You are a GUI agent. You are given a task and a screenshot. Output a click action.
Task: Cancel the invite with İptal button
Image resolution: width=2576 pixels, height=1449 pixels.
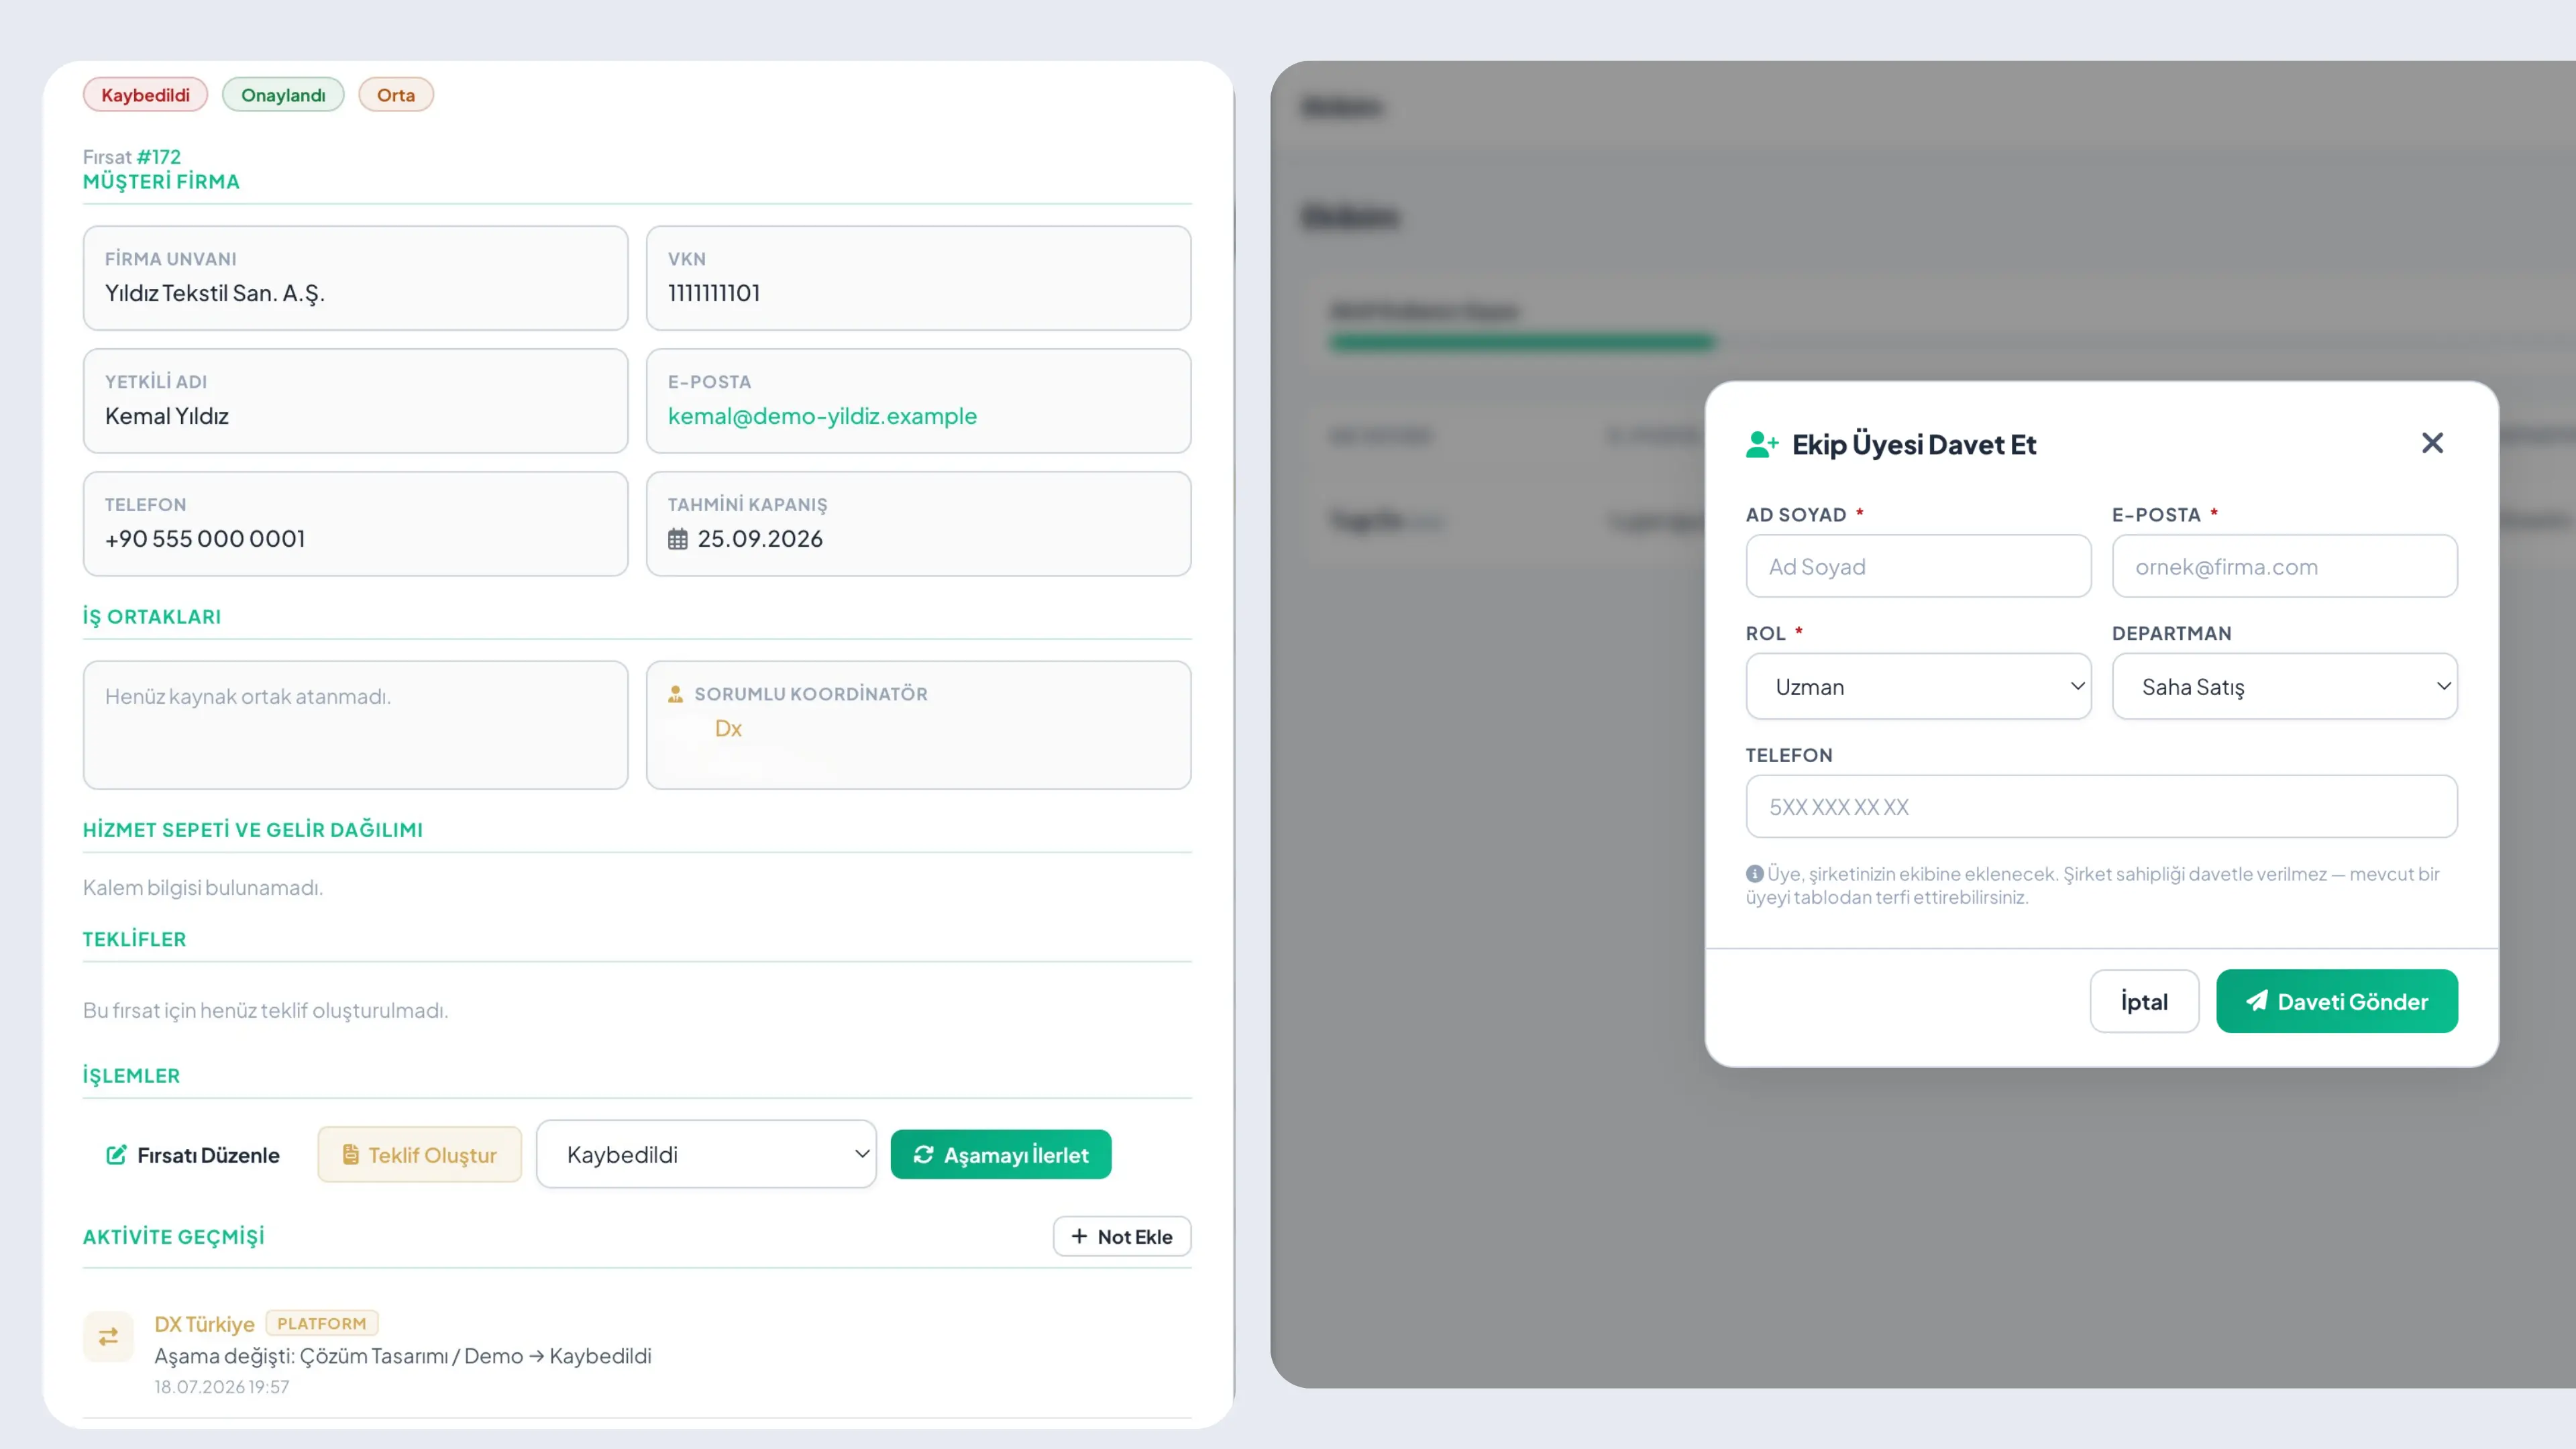2144,1001
